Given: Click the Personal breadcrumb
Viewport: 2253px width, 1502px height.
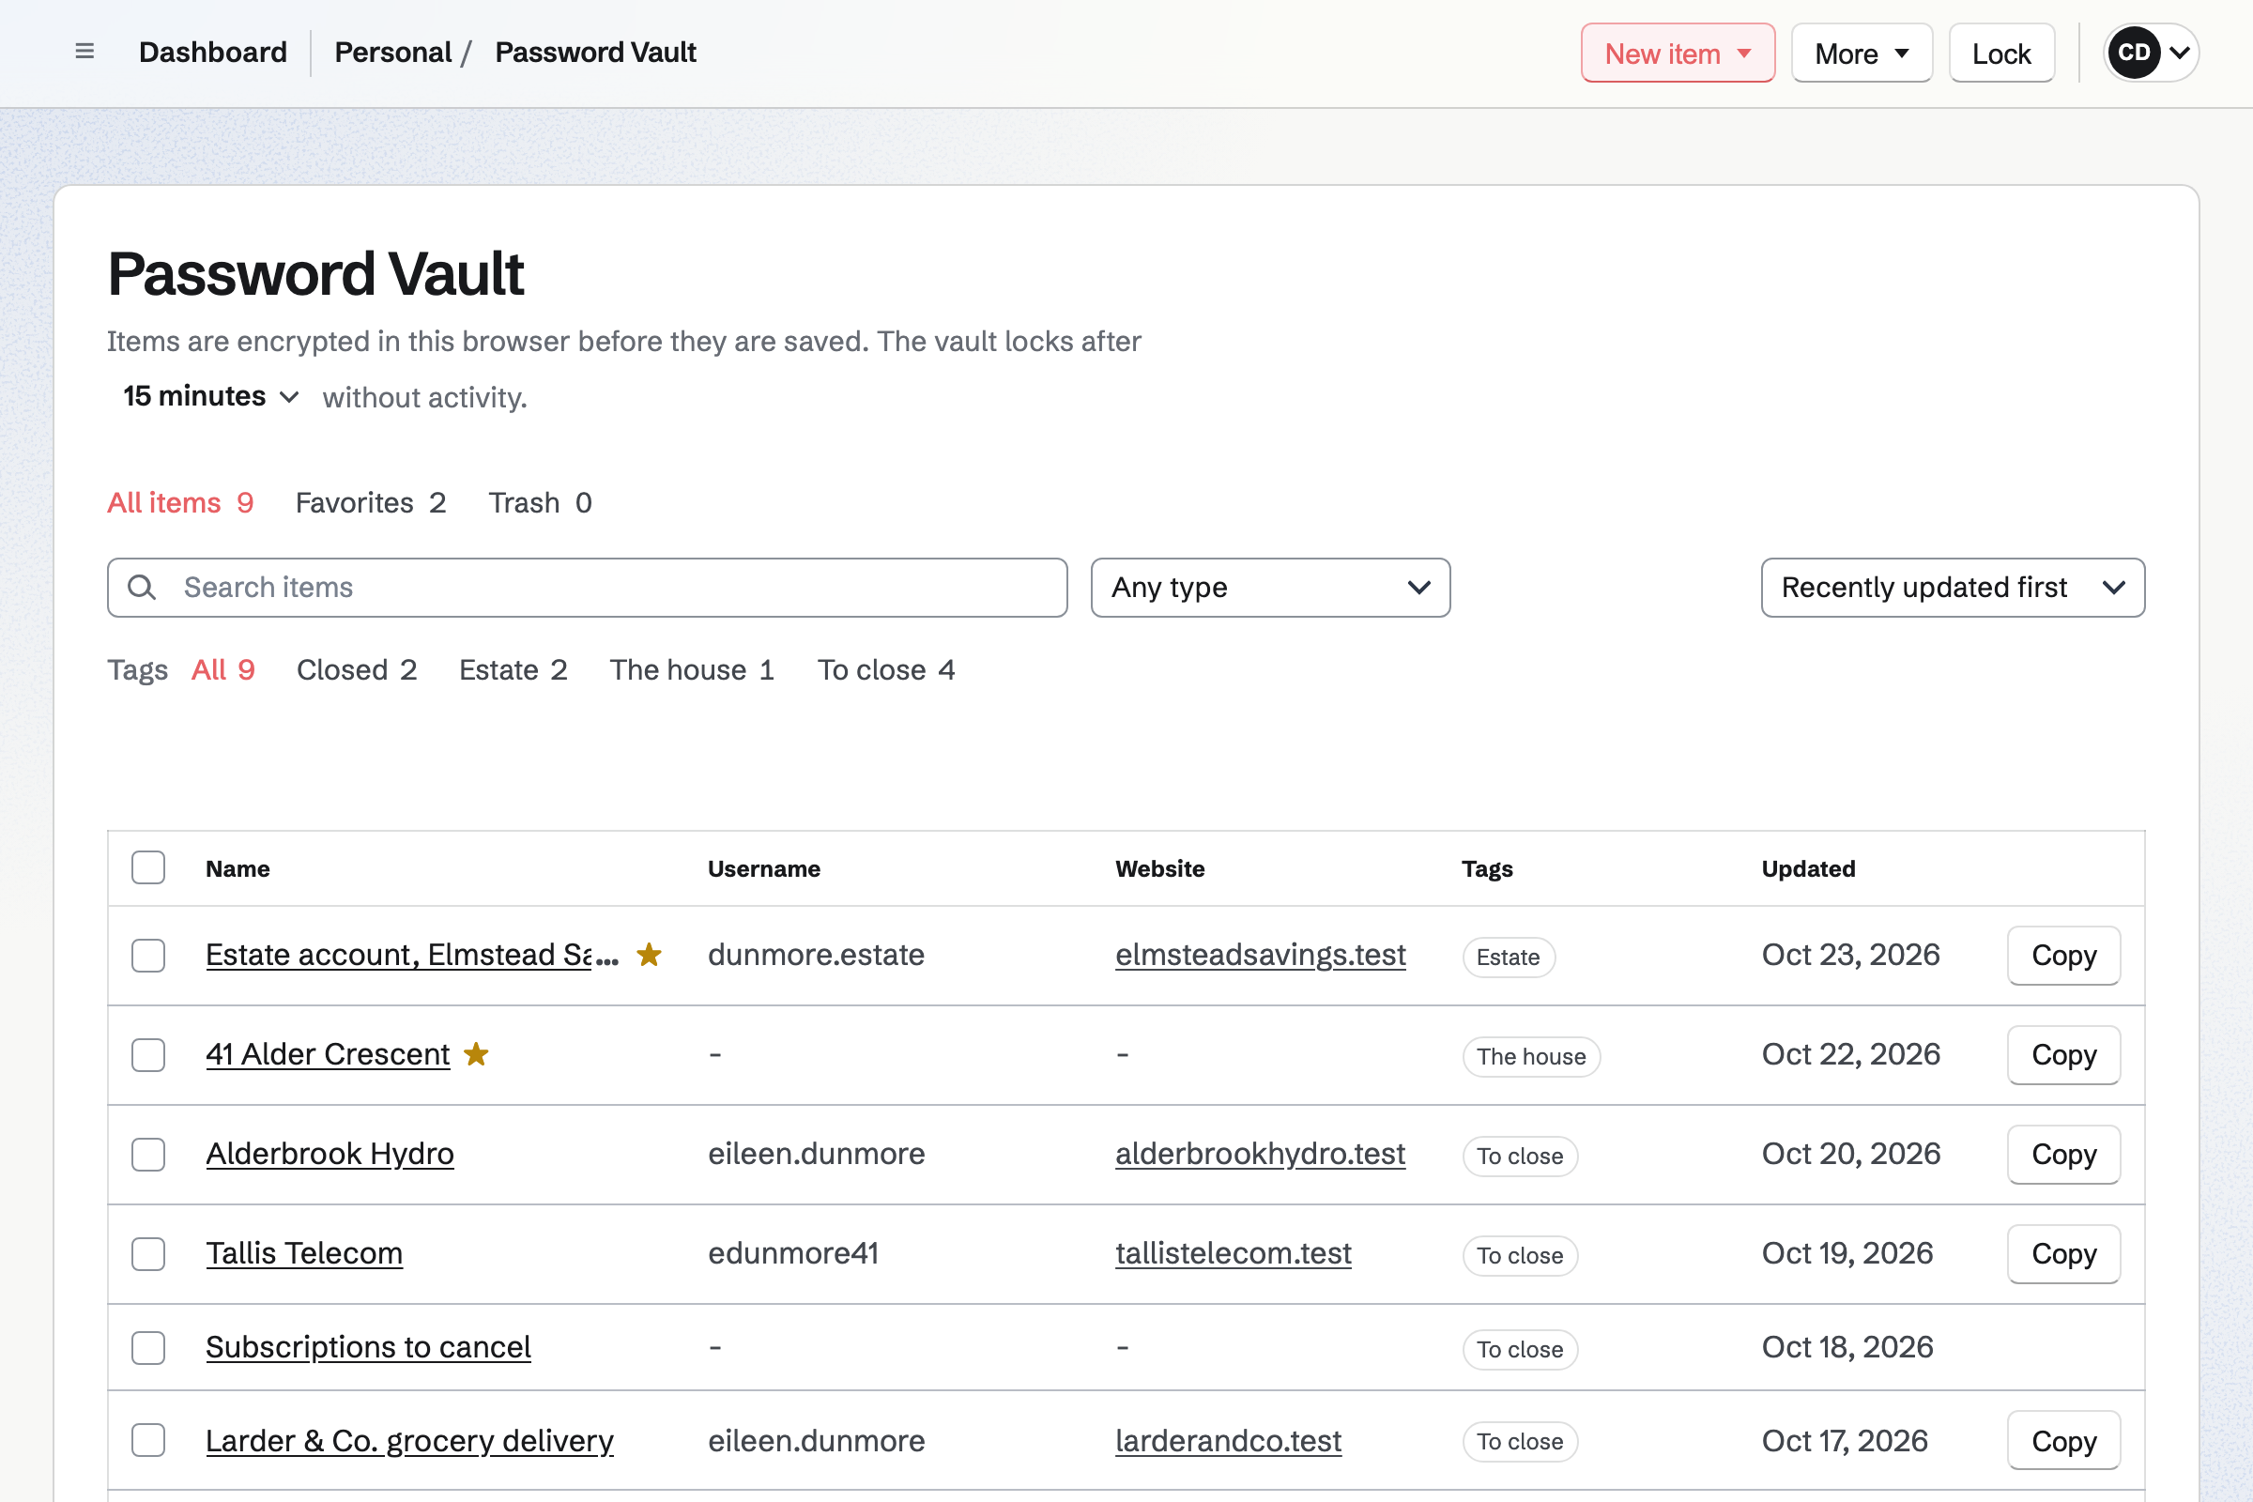Looking at the screenshot, I should click(x=392, y=52).
